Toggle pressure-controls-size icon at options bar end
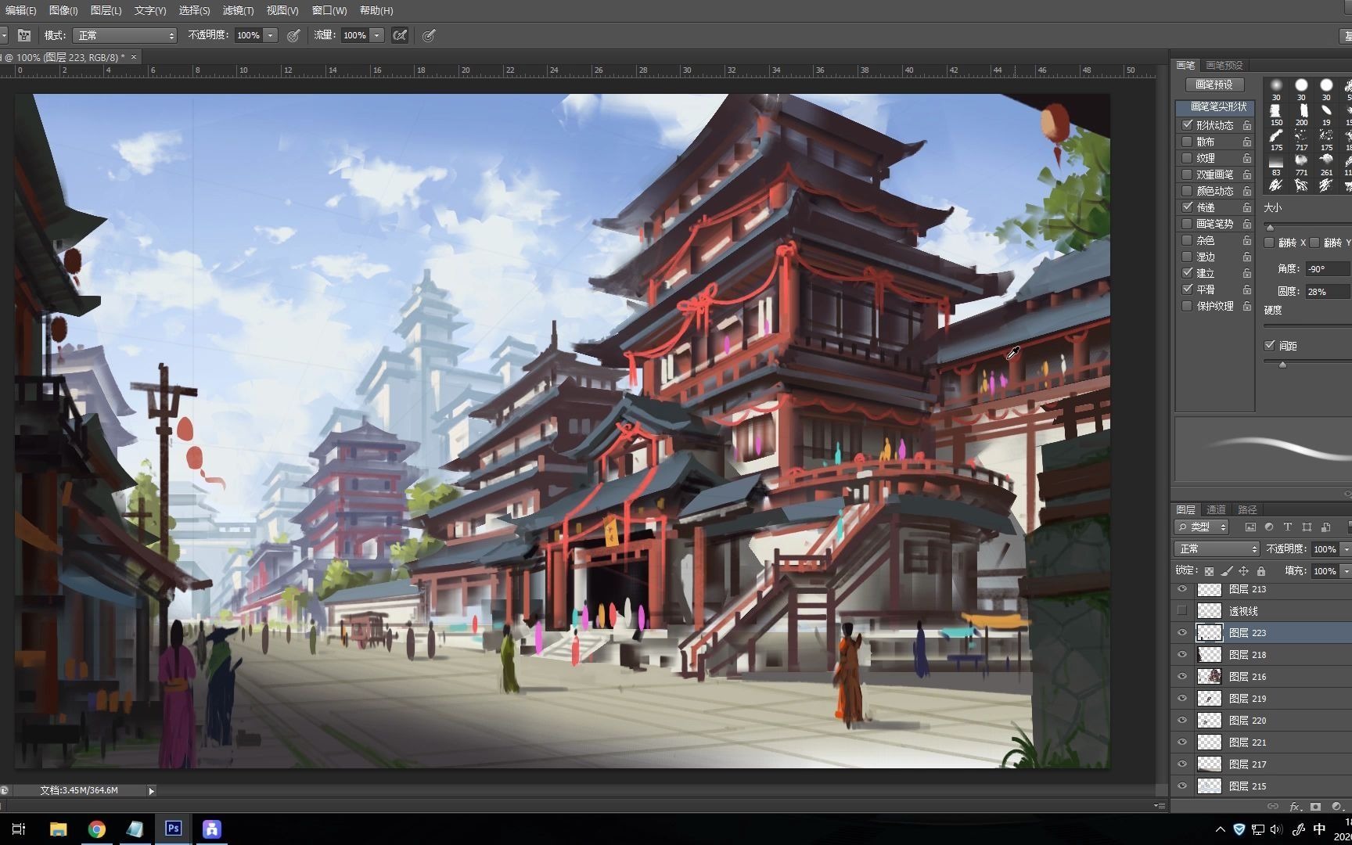 [x=429, y=35]
